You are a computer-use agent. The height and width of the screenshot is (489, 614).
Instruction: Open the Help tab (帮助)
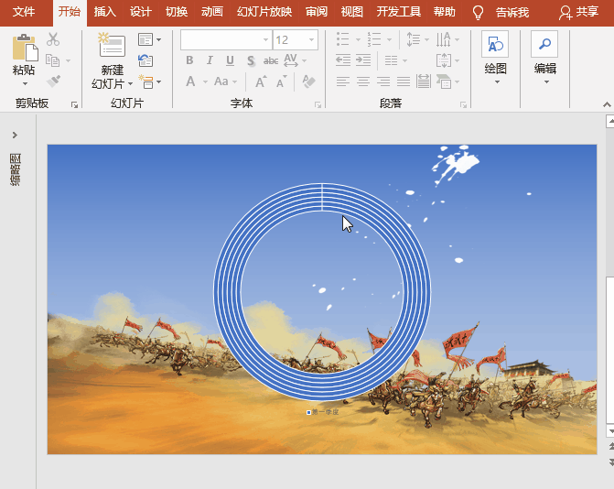[x=445, y=12]
